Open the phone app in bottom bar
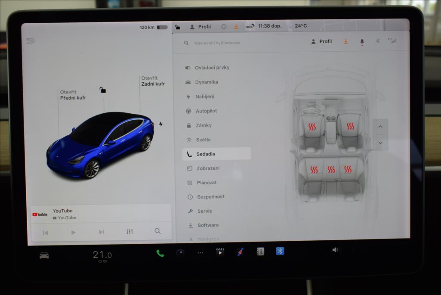Image resolution: width=441 pixels, height=295 pixels. pos(160,253)
